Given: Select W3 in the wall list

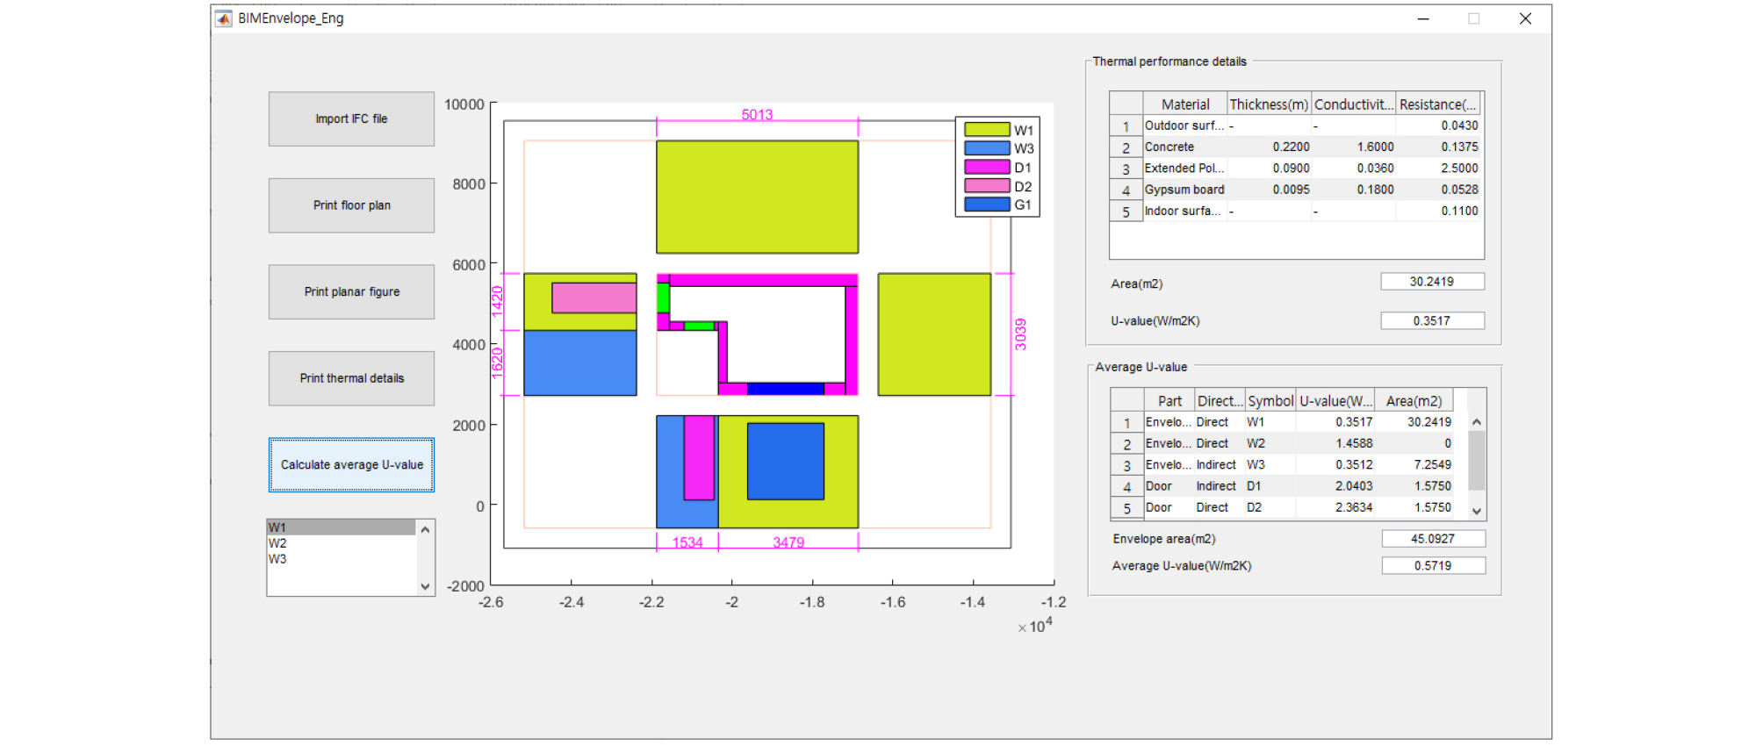Looking at the screenshot, I should click(341, 559).
